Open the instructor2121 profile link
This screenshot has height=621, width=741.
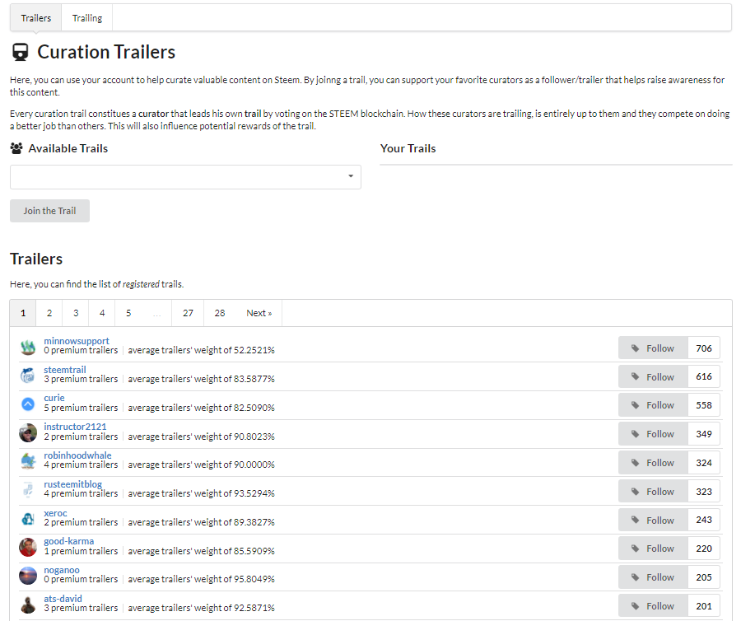75,427
